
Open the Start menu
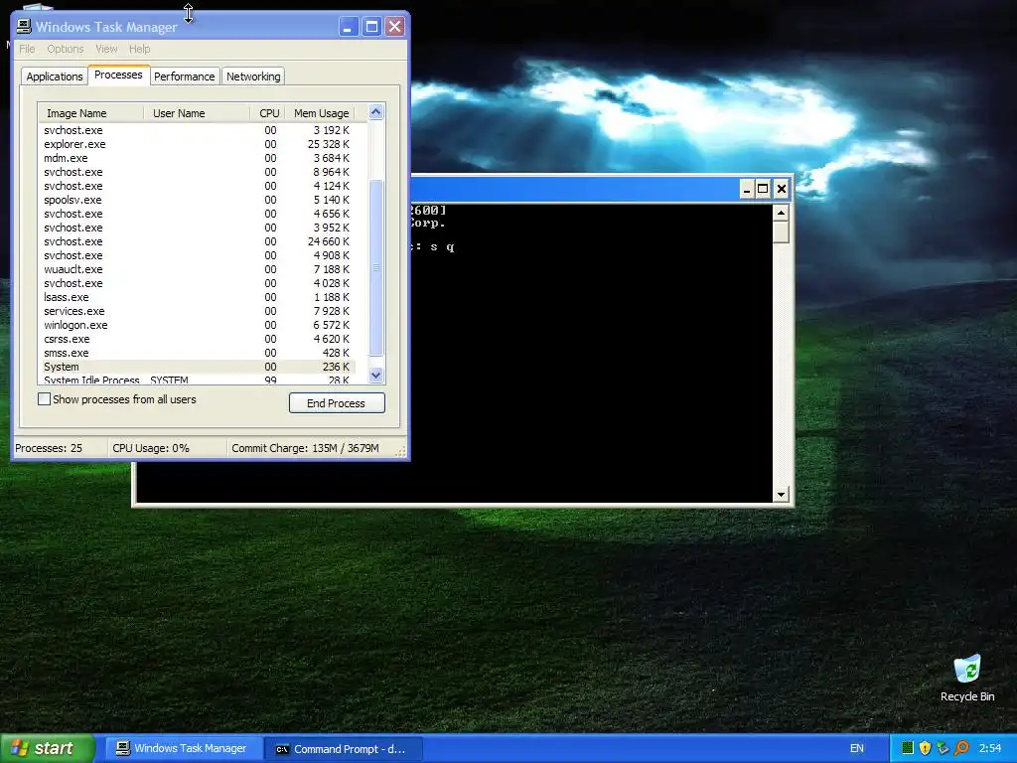48,748
